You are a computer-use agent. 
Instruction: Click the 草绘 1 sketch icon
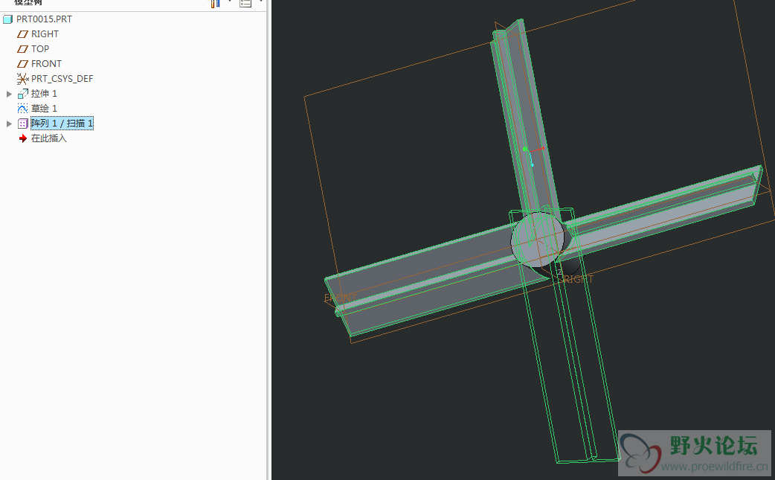(x=22, y=109)
